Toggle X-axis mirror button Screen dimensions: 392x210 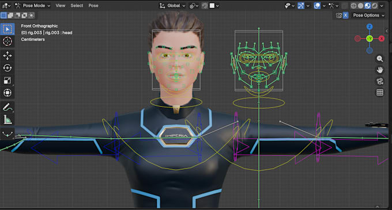pyautogui.click(x=345, y=16)
